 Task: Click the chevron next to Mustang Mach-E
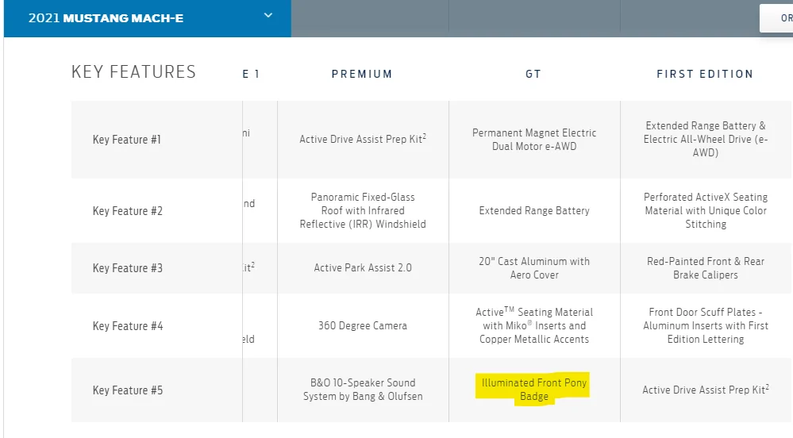(x=268, y=16)
